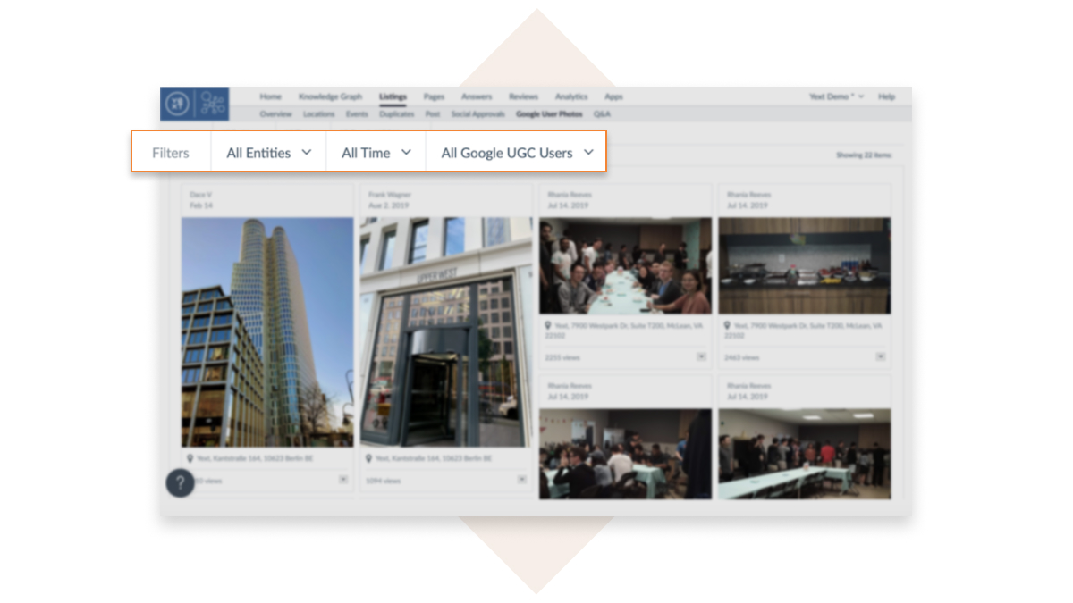Click McLean address on the 2463 views card
This screenshot has width=1073, height=603.
[x=801, y=331]
